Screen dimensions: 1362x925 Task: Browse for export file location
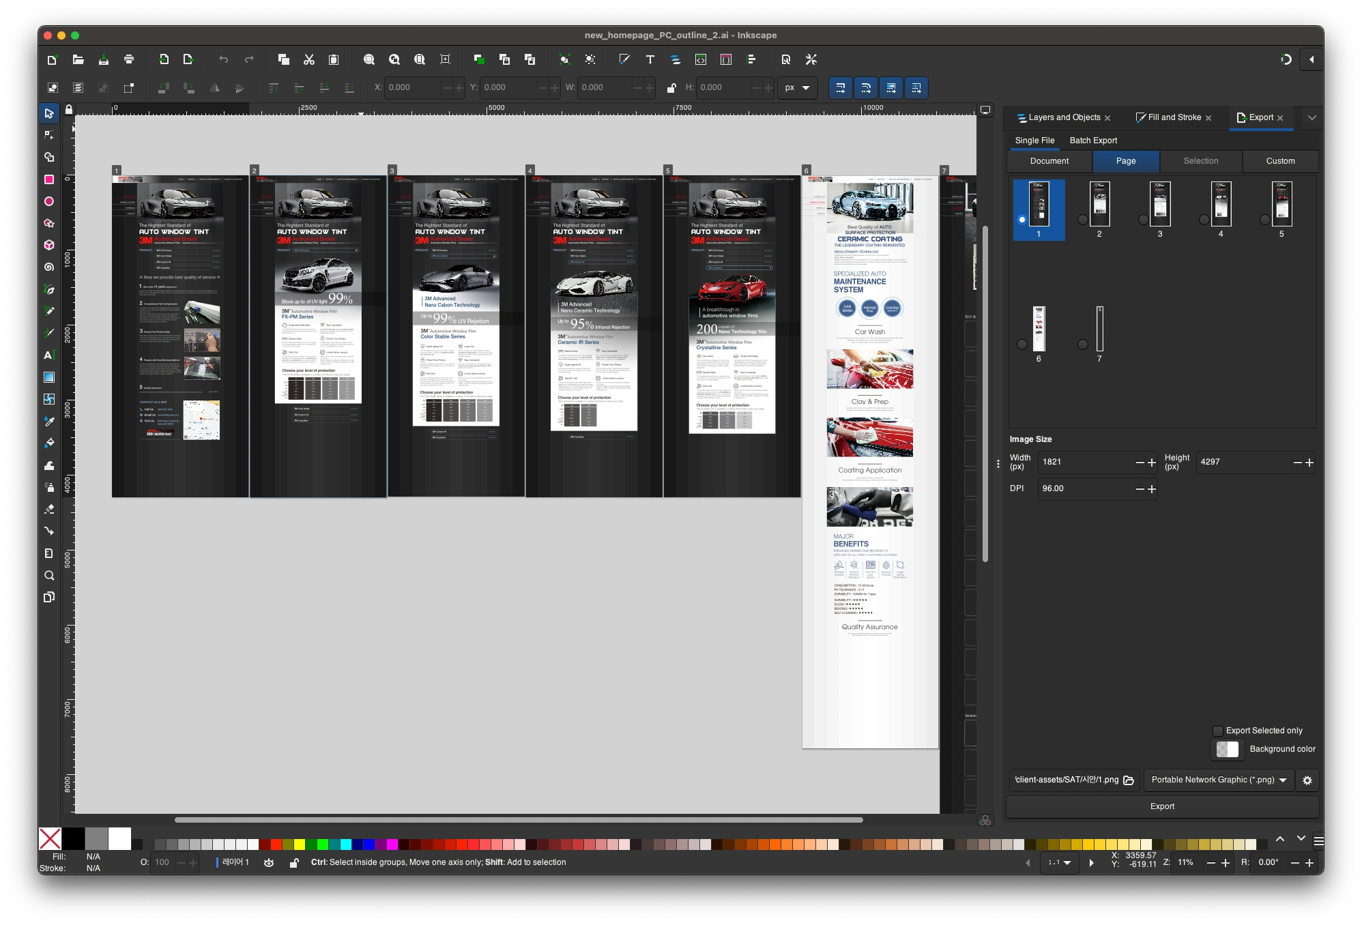pyautogui.click(x=1129, y=780)
